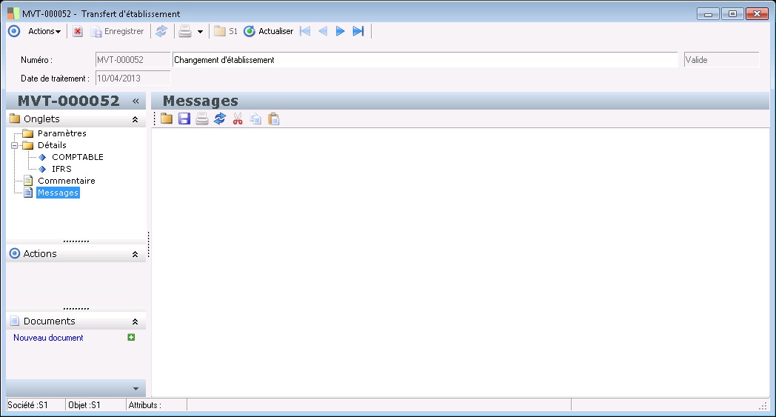Click the blue refresh icon in Messages toolbar
The width and height of the screenshot is (776, 417).
[x=220, y=119]
